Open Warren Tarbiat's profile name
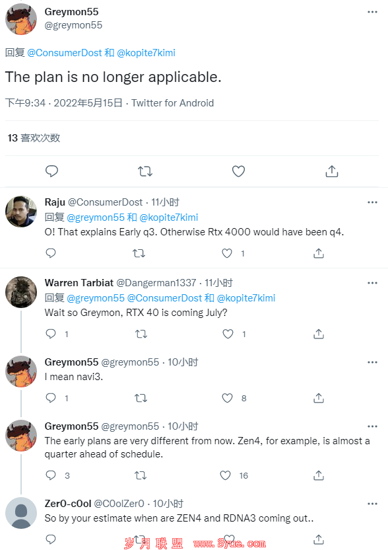Image resolution: width=388 pixels, height=550 pixels. click(x=79, y=283)
